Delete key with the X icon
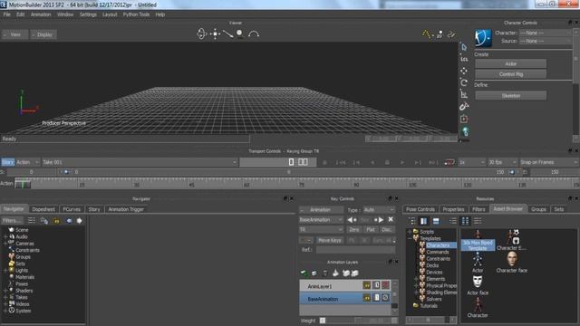 [391, 219]
